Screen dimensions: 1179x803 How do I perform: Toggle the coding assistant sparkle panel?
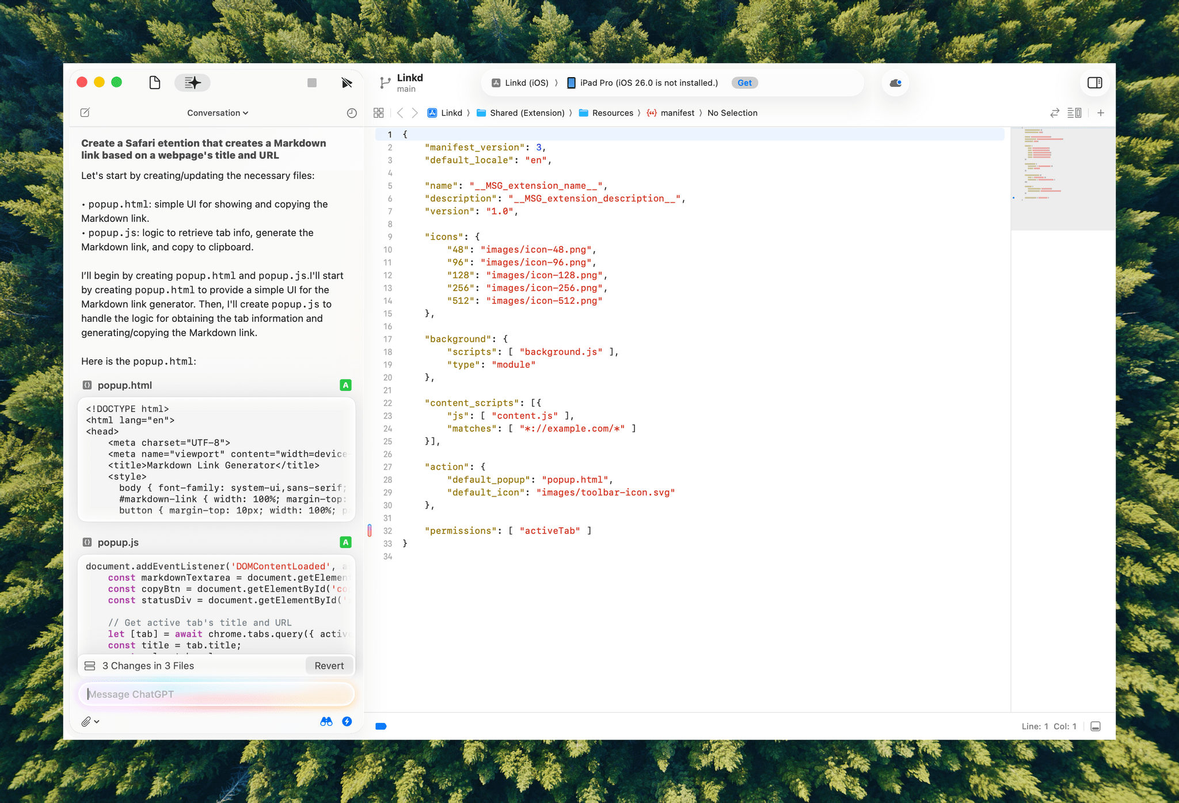coord(192,83)
